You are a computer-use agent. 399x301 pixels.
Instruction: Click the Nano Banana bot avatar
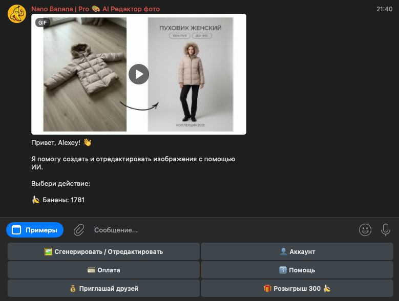click(x=17, y=13)
